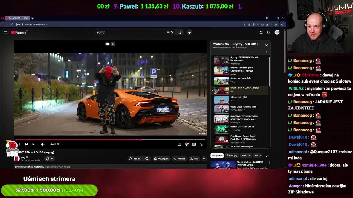Open YouTube notifications bell in header
This screenshot has height=198, width=353.
tap(268, 32)
